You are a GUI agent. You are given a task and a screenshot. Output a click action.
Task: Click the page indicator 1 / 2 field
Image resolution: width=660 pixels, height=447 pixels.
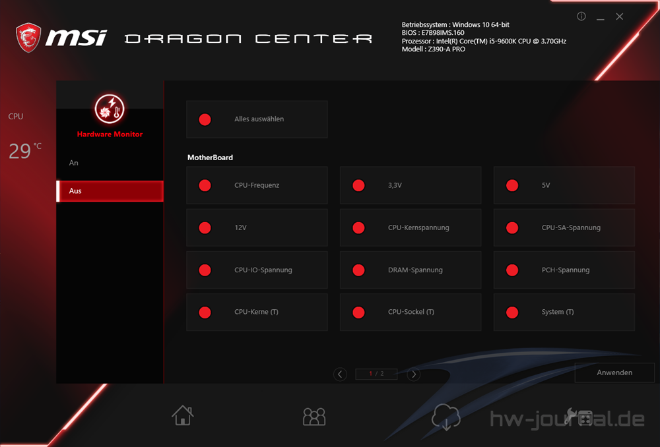[376, 374]
